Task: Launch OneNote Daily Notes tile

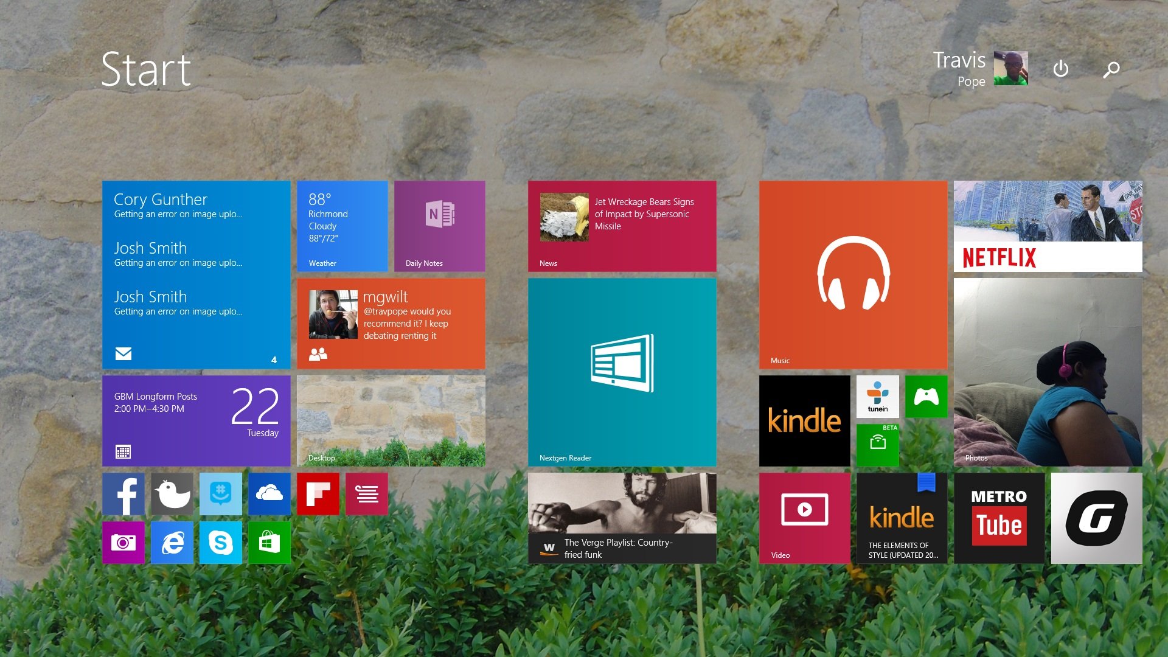Action: 440,226
